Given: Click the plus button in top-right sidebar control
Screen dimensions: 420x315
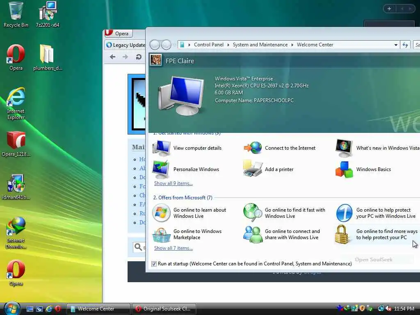Looking at the screenshot, I should pyautogui.click(x=389, y=9).
